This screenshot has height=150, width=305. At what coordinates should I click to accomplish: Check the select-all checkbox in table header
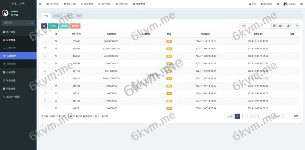coord(45,34)
